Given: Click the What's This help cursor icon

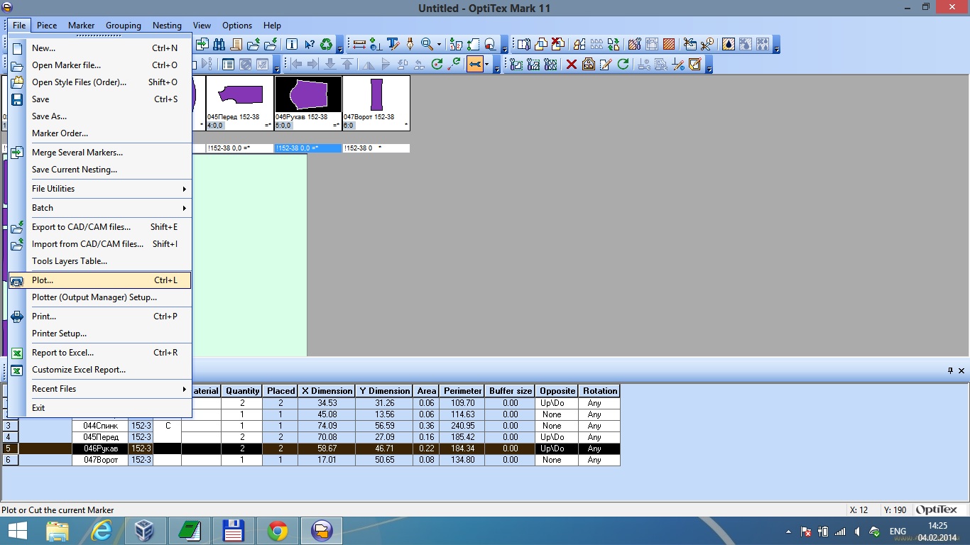Looking at the screenshot, I should 310,45.
